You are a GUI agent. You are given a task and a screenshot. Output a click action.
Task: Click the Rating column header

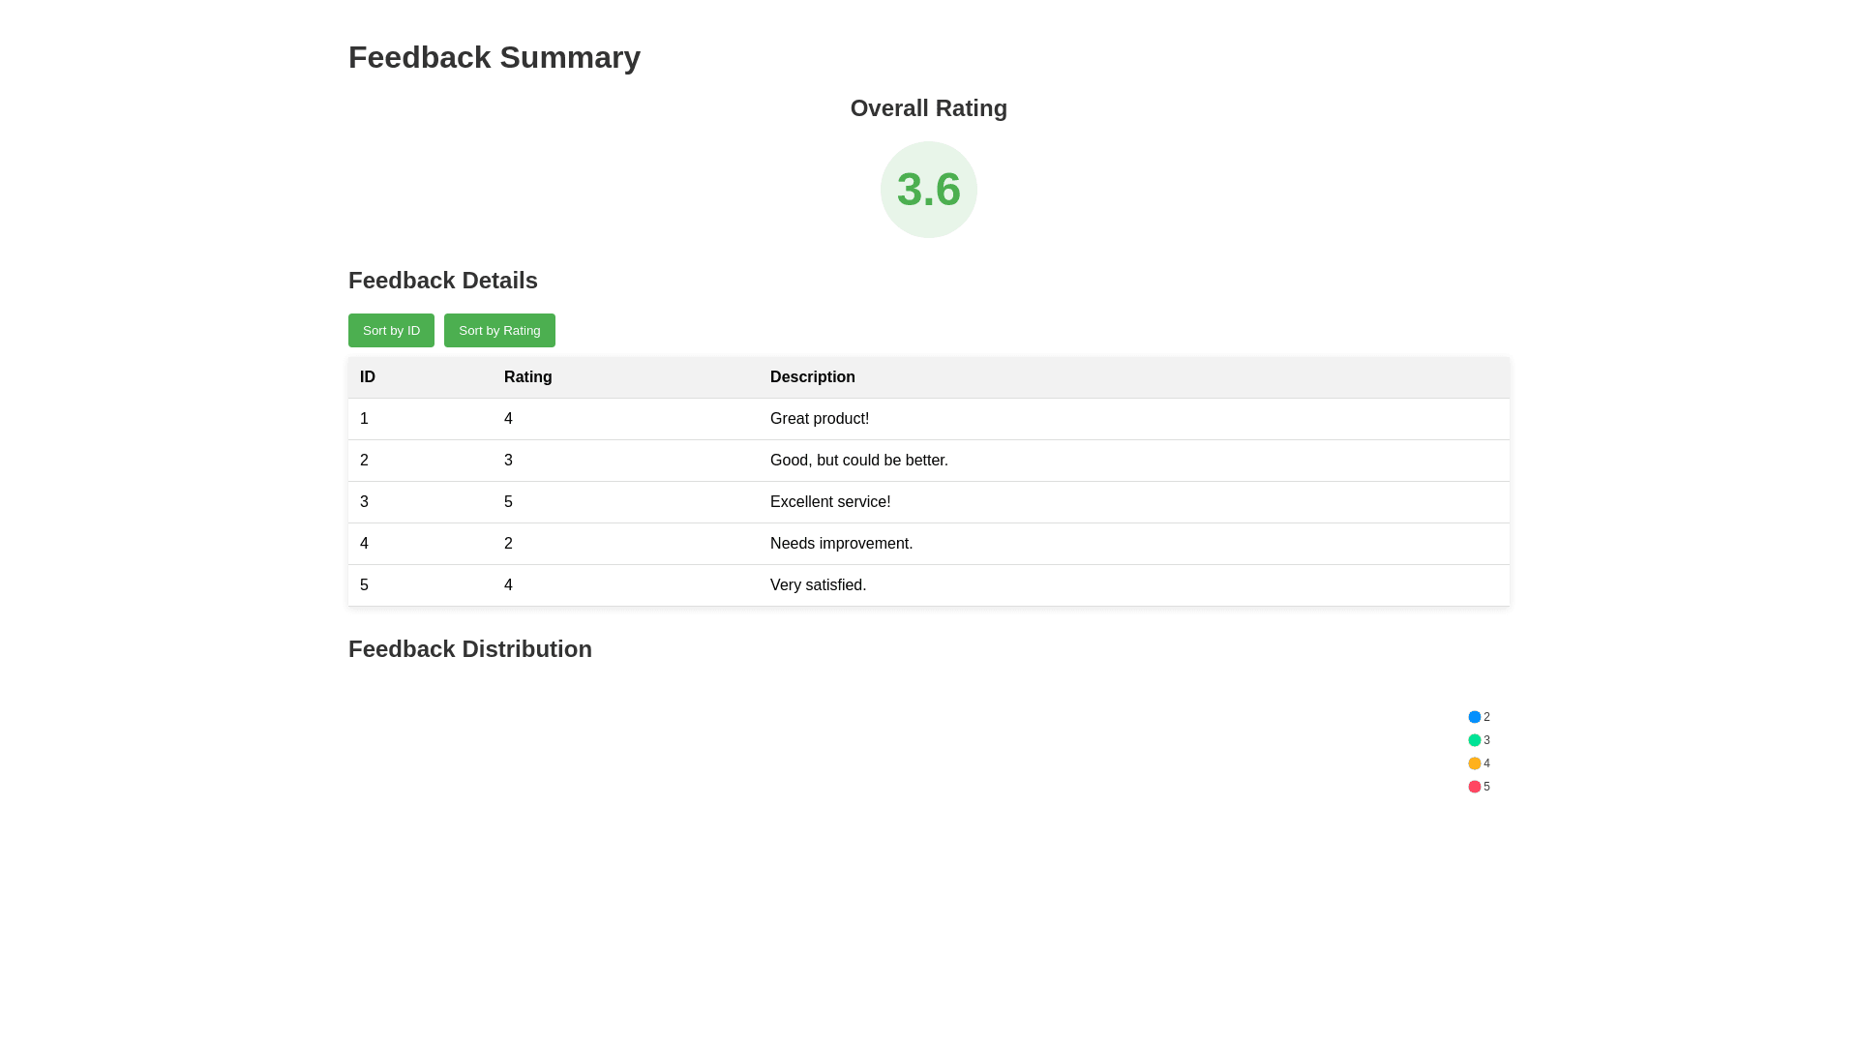click(527, 377)
